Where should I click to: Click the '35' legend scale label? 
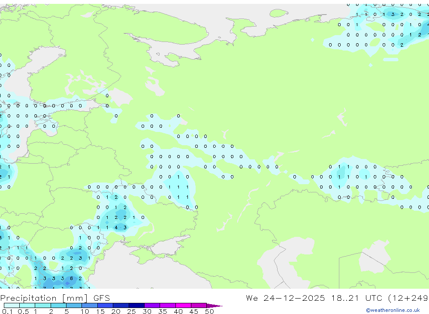[163, 311]
